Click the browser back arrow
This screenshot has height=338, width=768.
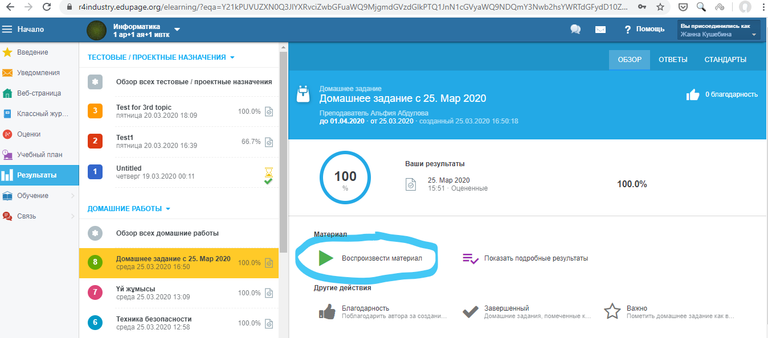pos(10,7)
